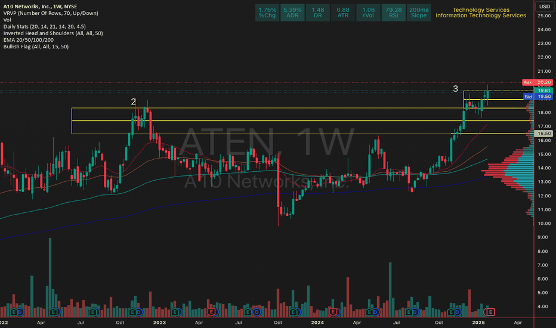Screen dimensions: 556x328
Task: Open the red May 2023 earnings marker
Action: (x=211, y=312)
